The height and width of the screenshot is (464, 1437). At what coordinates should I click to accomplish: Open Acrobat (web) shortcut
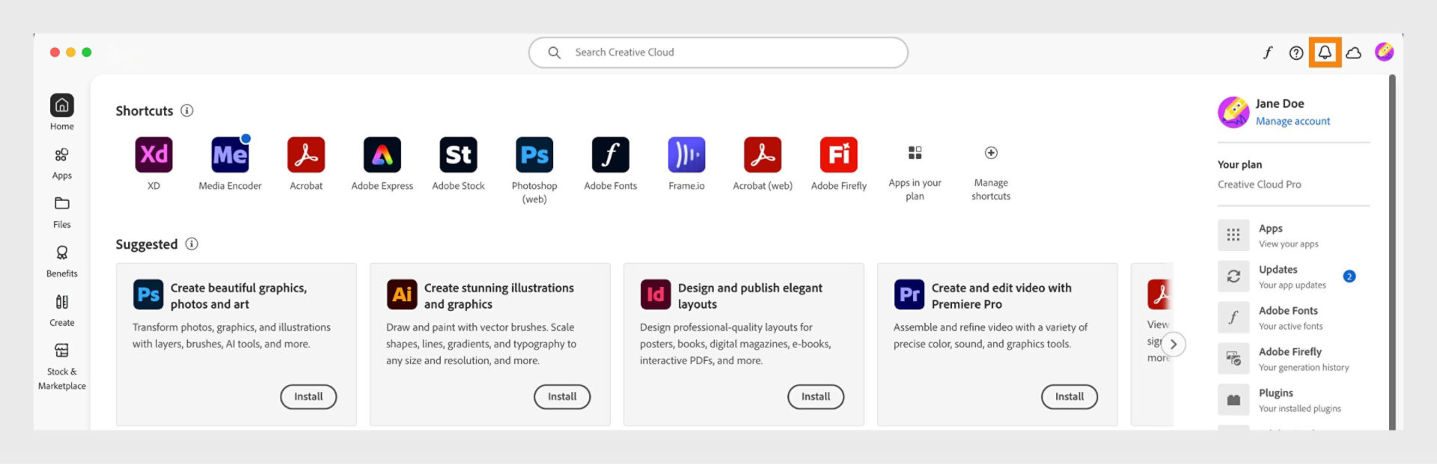tap(763, 155)
